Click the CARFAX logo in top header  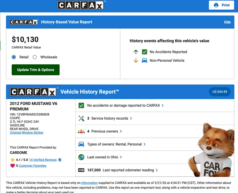[x=81, y=5]
